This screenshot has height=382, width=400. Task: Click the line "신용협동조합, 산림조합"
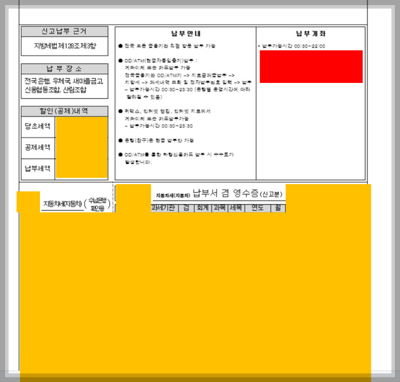pos(55,90)
